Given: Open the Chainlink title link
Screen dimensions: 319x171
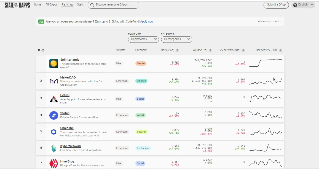Looking at the screenshot, I should (67, 128).
